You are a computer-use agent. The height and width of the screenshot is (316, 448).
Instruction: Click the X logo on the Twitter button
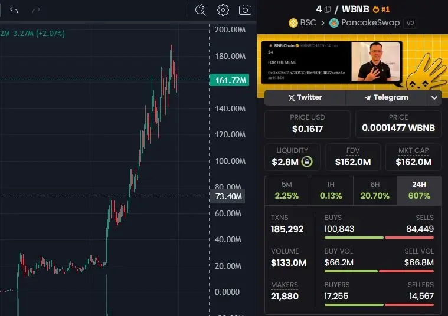pos(291,98)
